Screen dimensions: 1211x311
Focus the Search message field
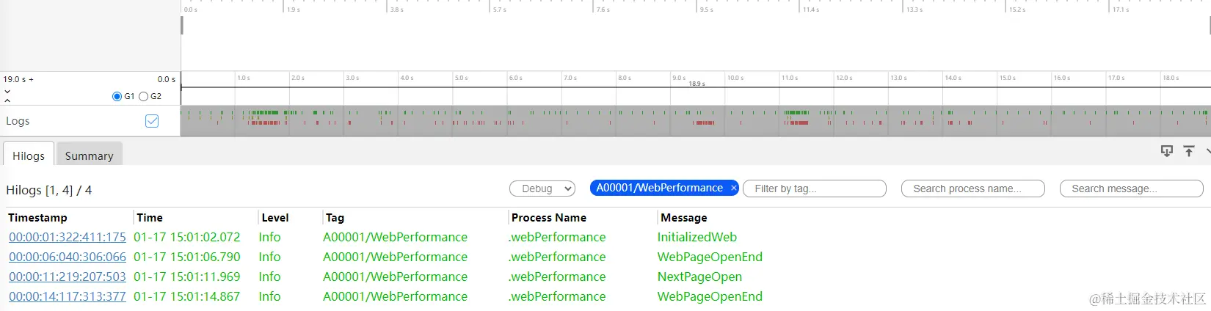click(1132, 189)
